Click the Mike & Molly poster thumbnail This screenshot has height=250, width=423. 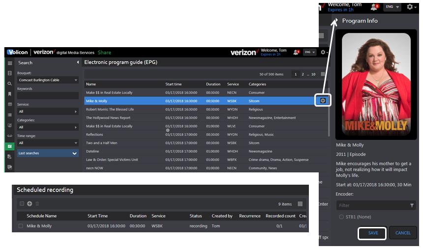[x=376, y=84]
